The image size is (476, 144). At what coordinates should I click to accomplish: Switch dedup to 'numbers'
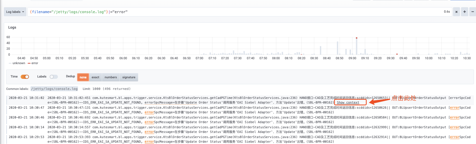click(x=111, y=77)
